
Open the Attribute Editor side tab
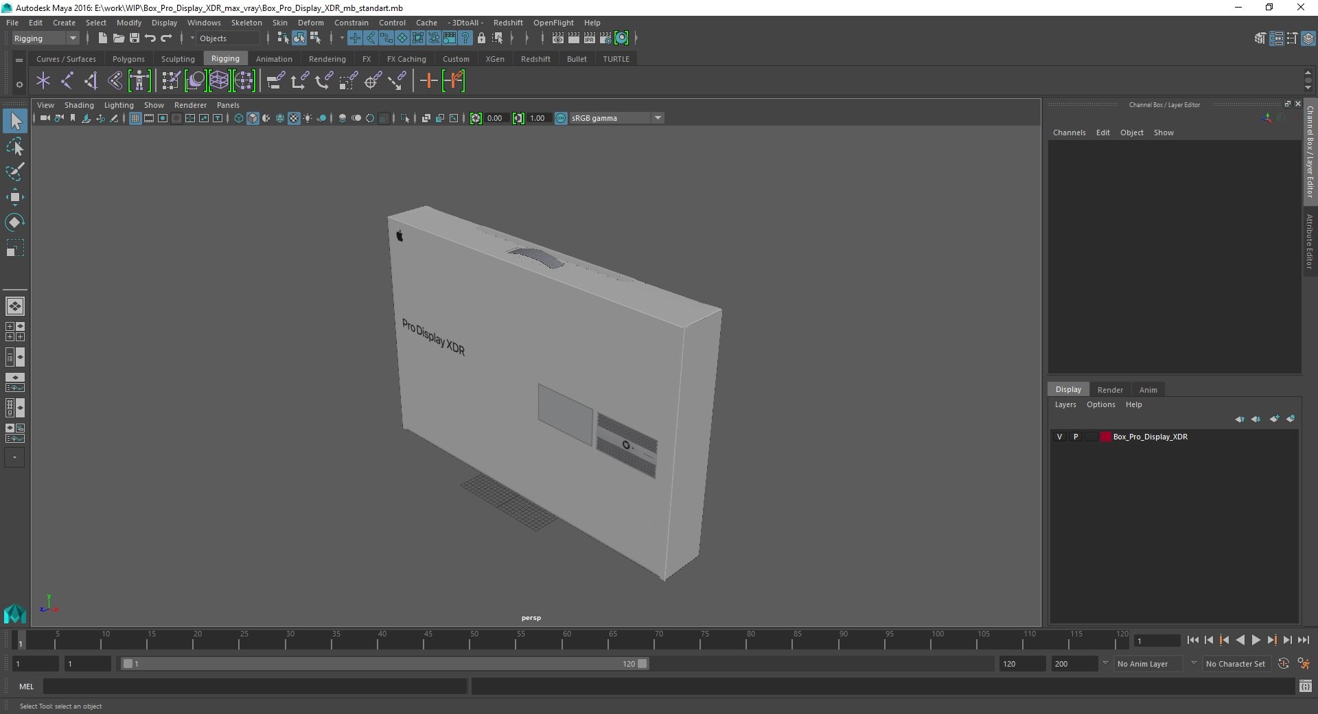(1310, 242)
